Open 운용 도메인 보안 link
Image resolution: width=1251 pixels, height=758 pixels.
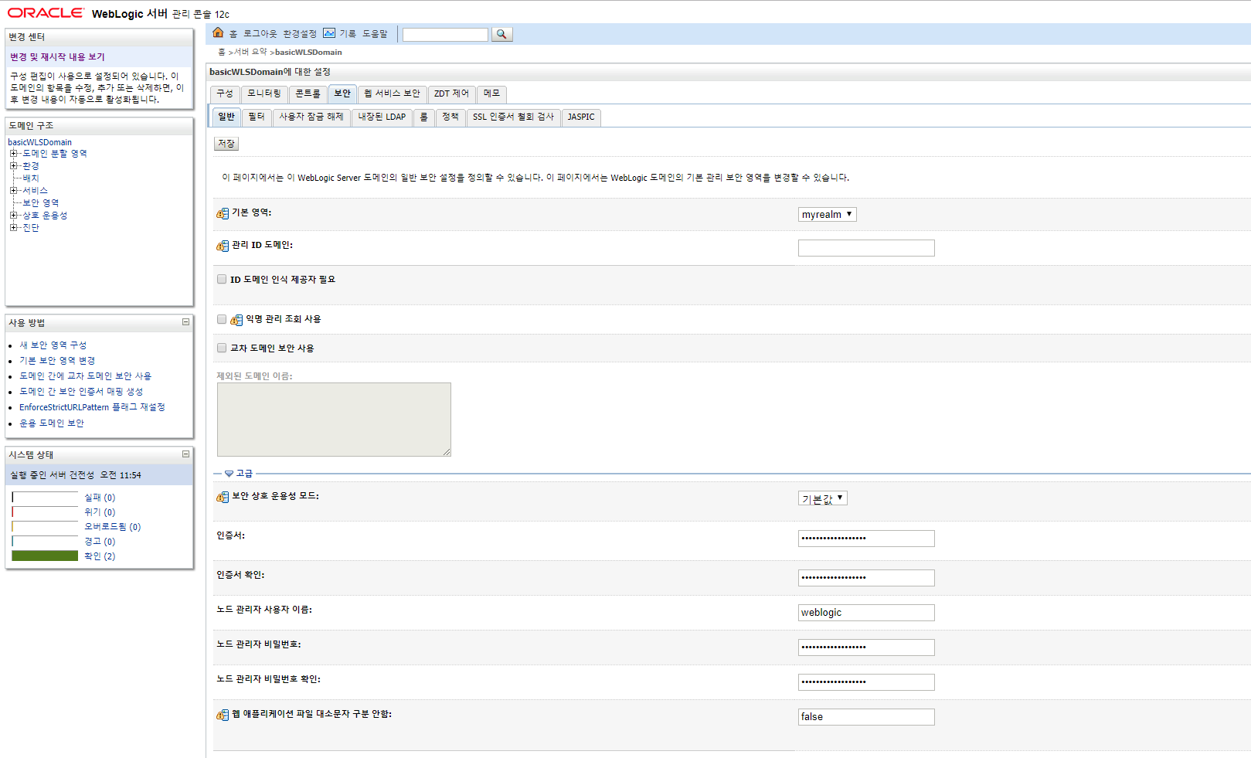(x=52, y=423)
